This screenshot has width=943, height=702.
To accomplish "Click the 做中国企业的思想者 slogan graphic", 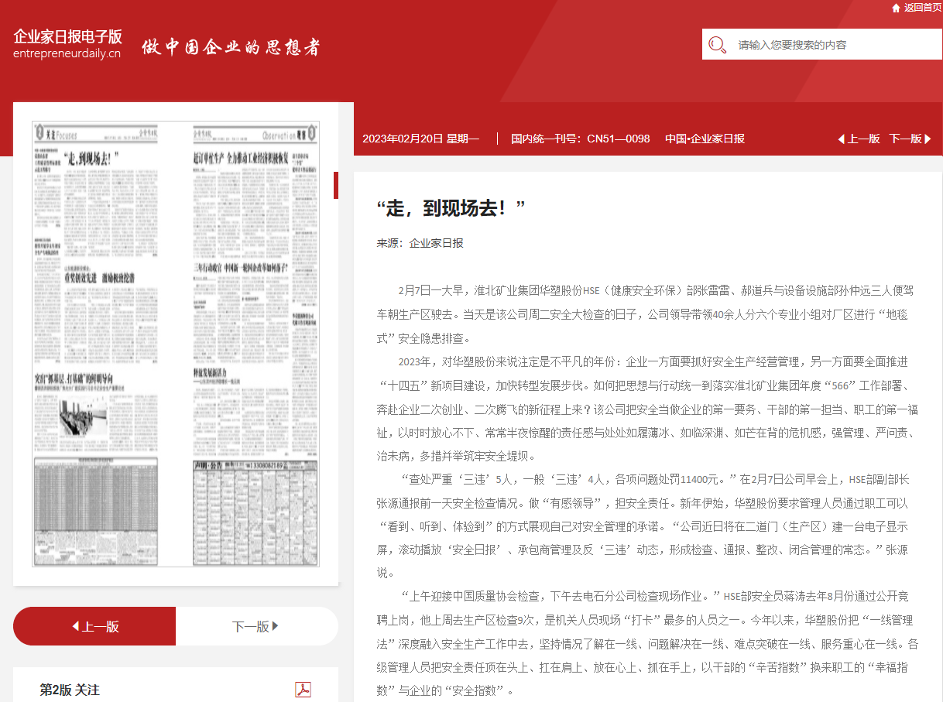I will pos(231,46).
